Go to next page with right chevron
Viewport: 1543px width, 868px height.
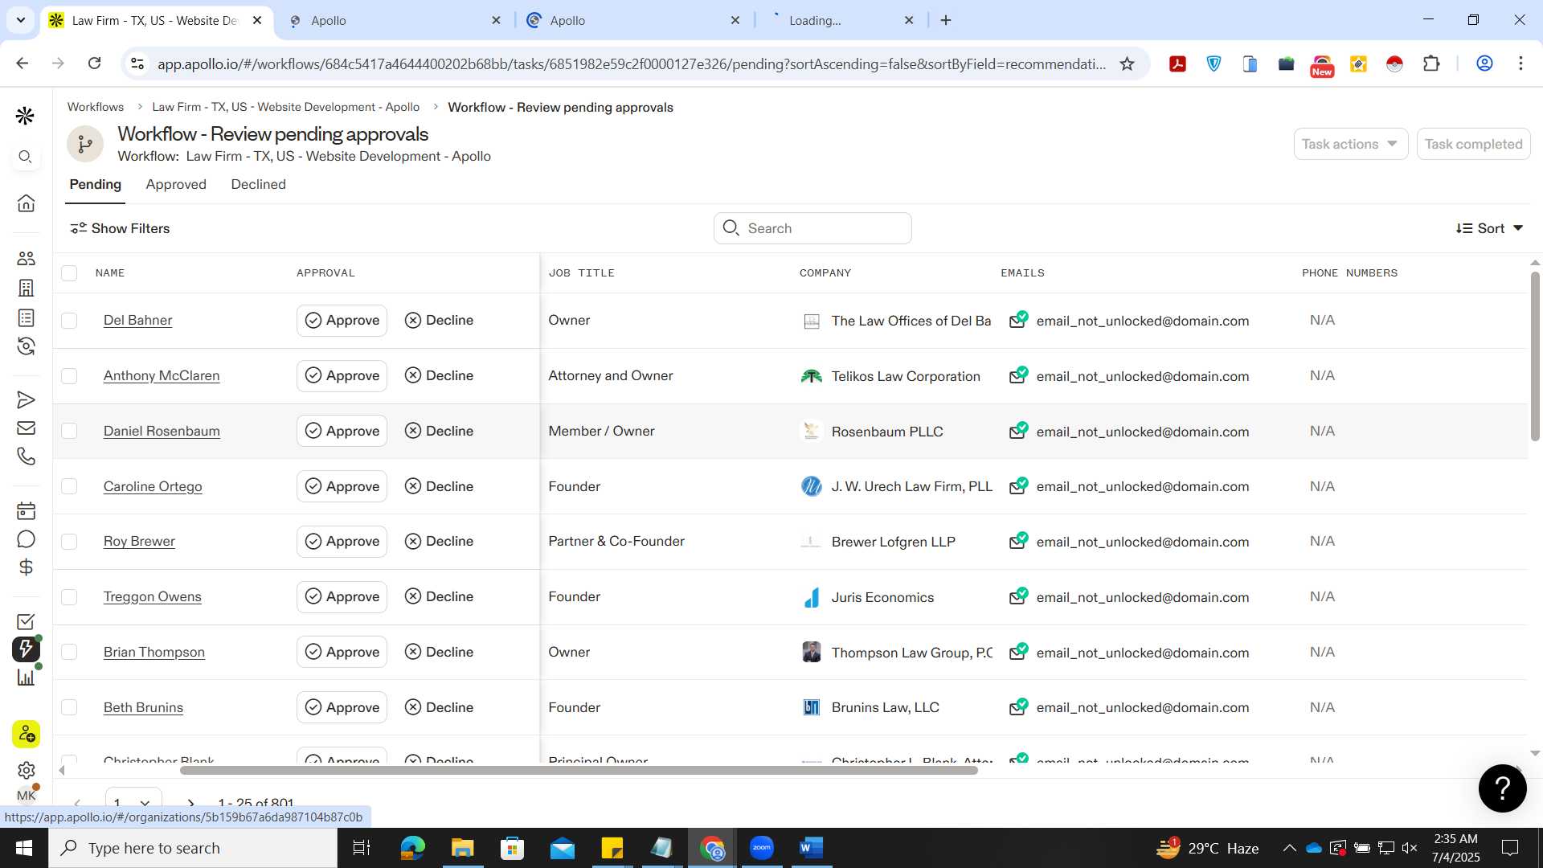coord(190,802)
